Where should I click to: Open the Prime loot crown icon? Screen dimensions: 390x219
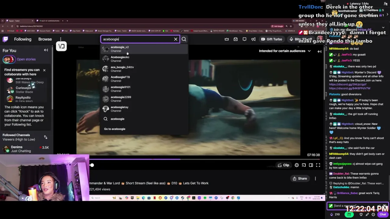click(227, 39)
